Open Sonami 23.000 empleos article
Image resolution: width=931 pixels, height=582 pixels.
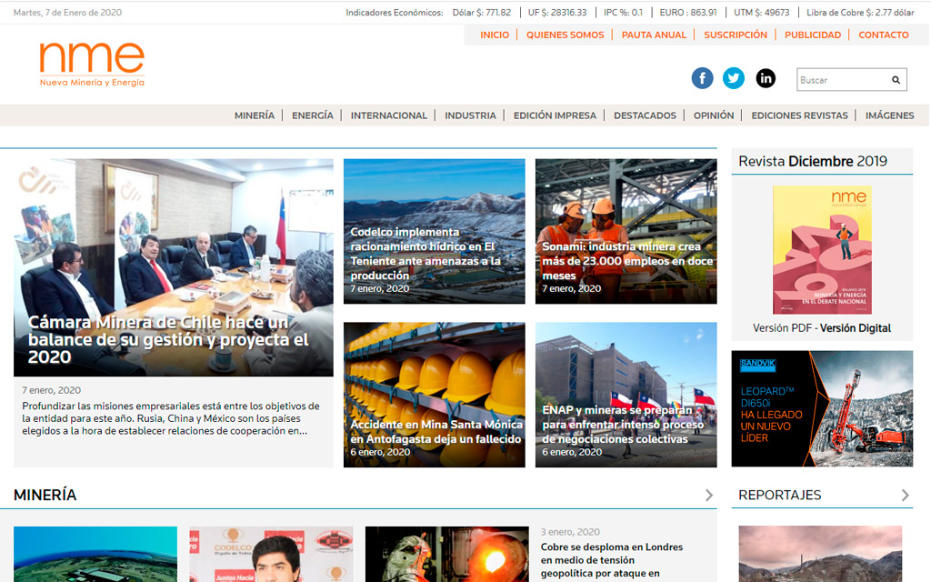(x=627, y=261)
